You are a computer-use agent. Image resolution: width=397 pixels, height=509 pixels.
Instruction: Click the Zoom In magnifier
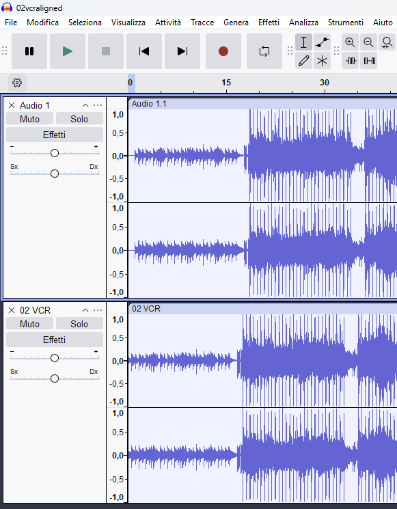click(350, 42)
